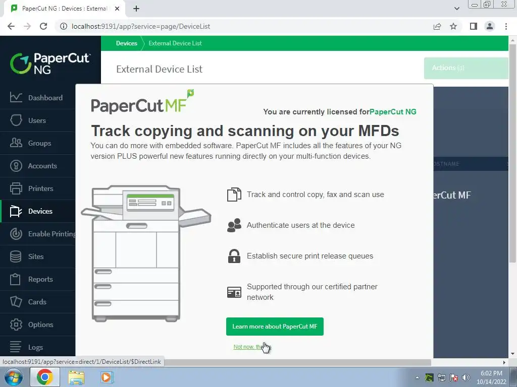Reload the page in Chrome
The image size is (517, 387).
43,26
